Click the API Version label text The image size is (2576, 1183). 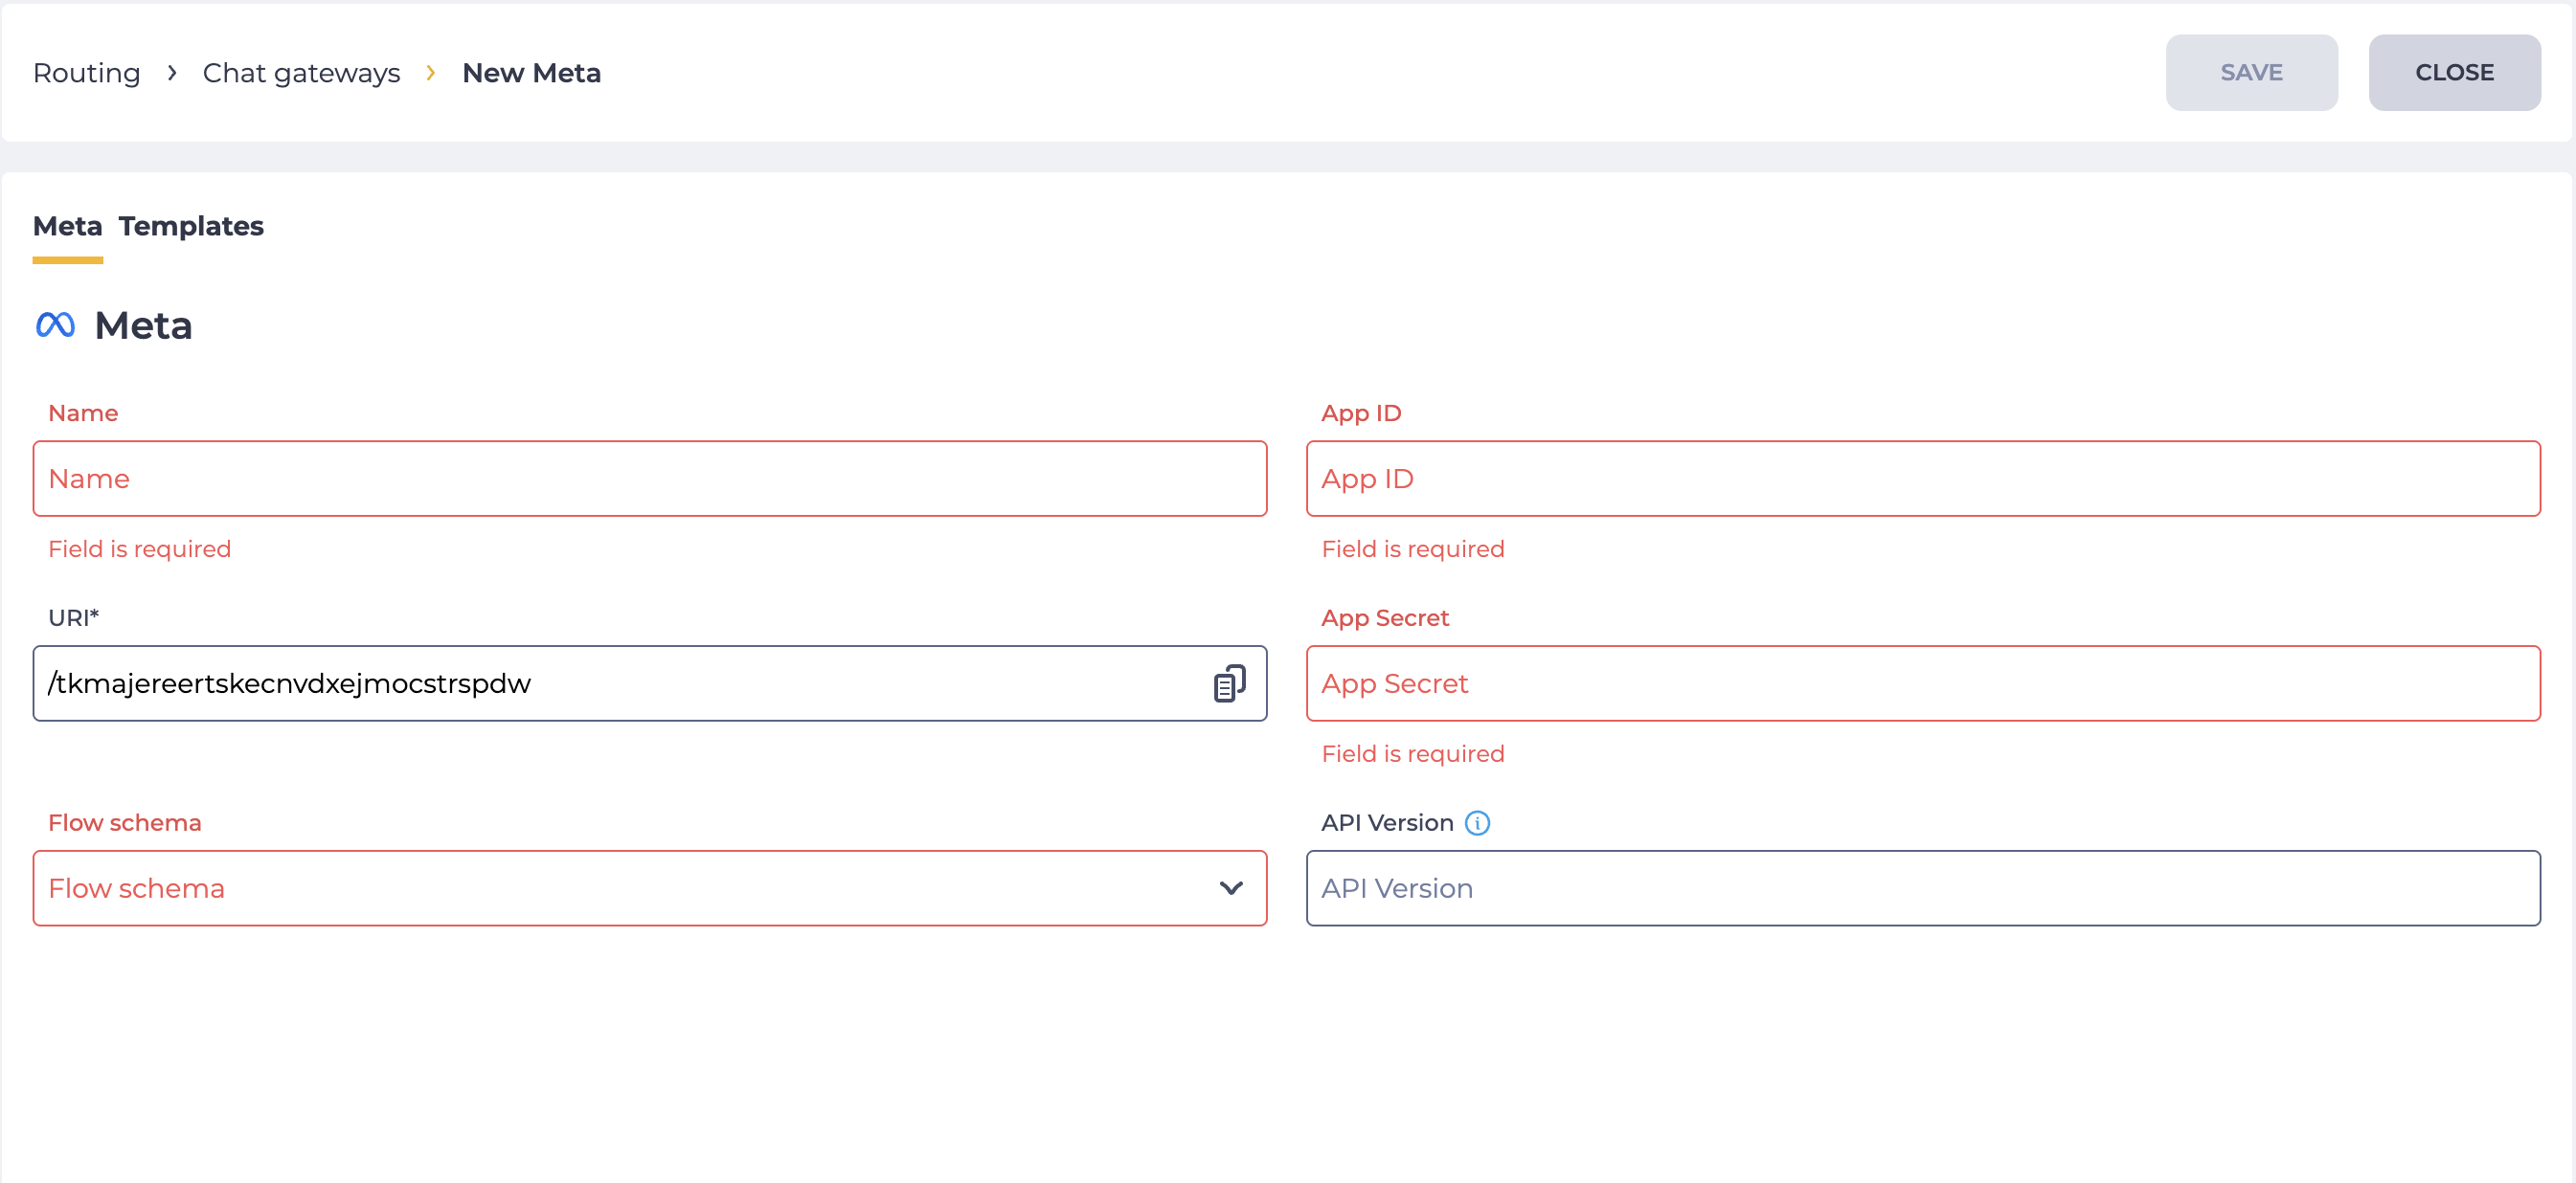point(1387,823)
